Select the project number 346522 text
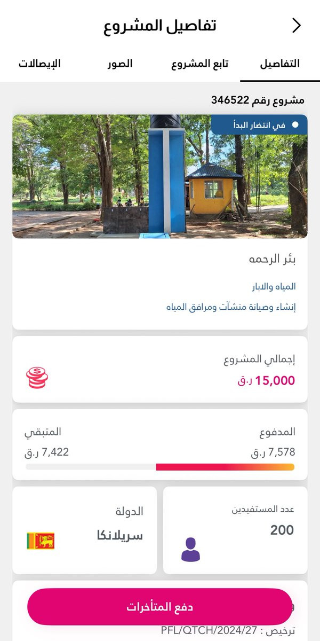320x641 pixels. [258, 100]
